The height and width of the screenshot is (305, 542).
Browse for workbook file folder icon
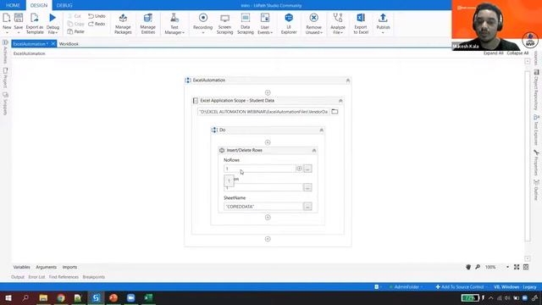[335, 112]
